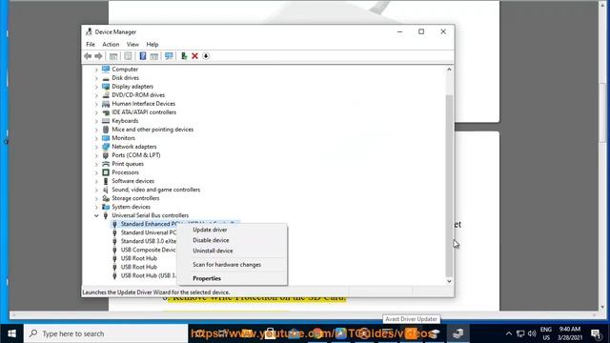Open the Help menu

pyautogui.click(x=152, y=45)
